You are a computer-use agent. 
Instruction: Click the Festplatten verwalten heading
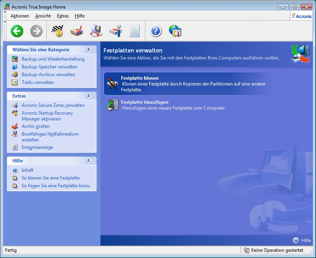(x=133, y=51)
